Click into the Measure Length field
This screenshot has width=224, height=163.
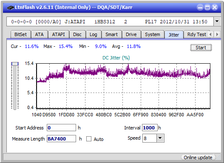[61, 139]
